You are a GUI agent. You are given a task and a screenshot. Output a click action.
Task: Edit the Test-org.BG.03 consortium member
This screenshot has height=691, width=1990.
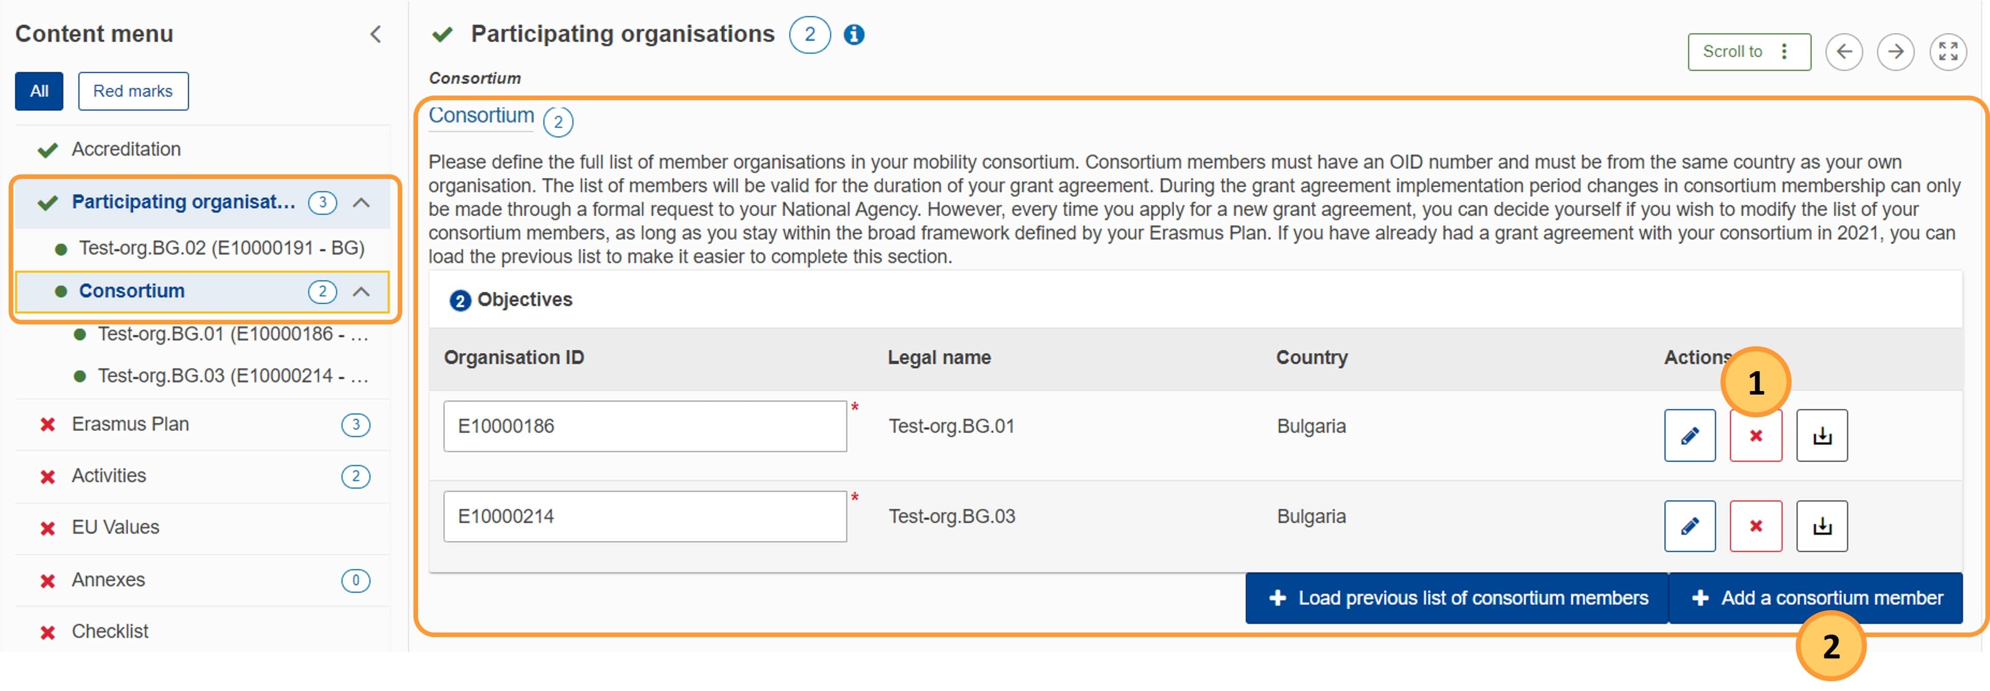click(1689, 526)
